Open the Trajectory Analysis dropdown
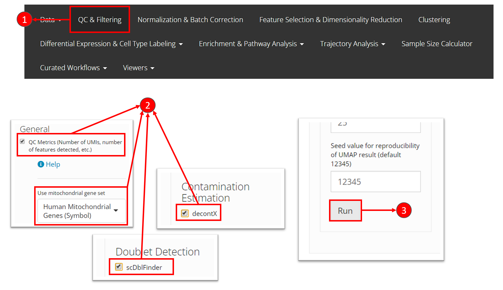The height and width of the screenshot is (290, 503). tap(353, 44)
